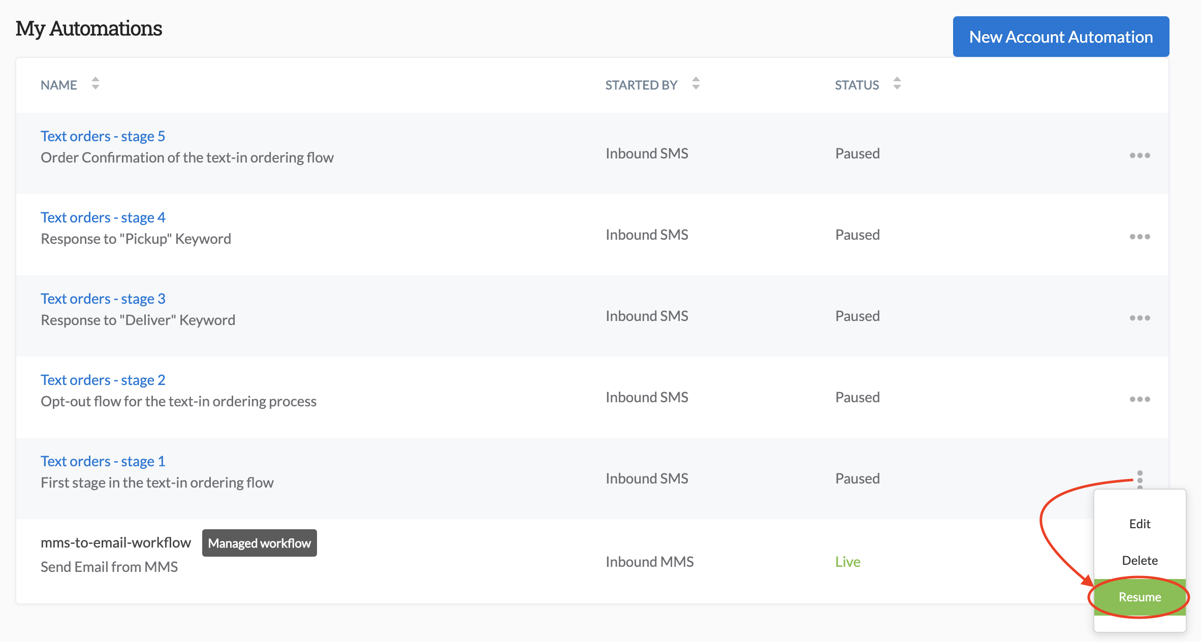
Task: Open the actions menu for Text orders - stage 3
Action: coord(1140,318)
